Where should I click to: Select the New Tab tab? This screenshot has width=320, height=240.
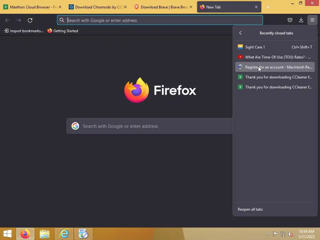tap(229, 7)
